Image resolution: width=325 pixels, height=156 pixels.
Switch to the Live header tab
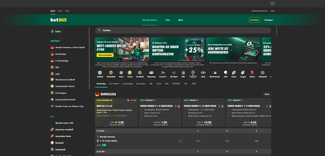pyautogui.click(x=168, y=20)
